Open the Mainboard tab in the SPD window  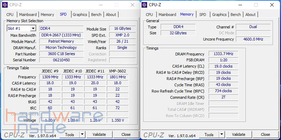[x=28, y=15]
